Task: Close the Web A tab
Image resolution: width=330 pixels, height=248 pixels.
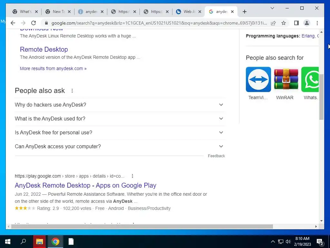Action: tap(200, 12)
